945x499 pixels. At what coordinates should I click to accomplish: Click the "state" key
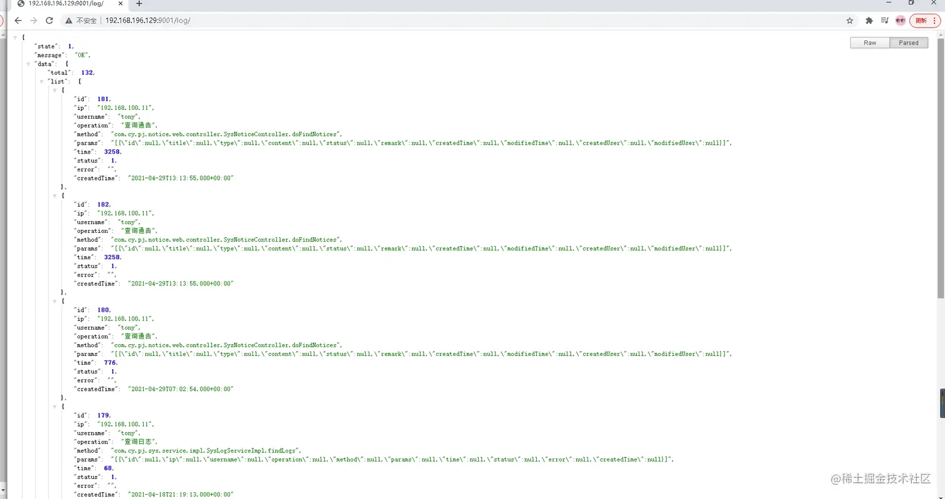click(x=47, y=46)
